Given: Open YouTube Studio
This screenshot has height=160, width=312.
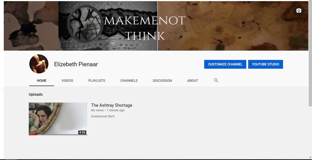Looking at the screenshot, I should 265,64.
